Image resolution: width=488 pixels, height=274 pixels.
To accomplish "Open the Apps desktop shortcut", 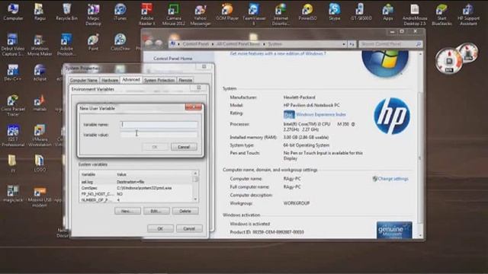I will 388,12.
